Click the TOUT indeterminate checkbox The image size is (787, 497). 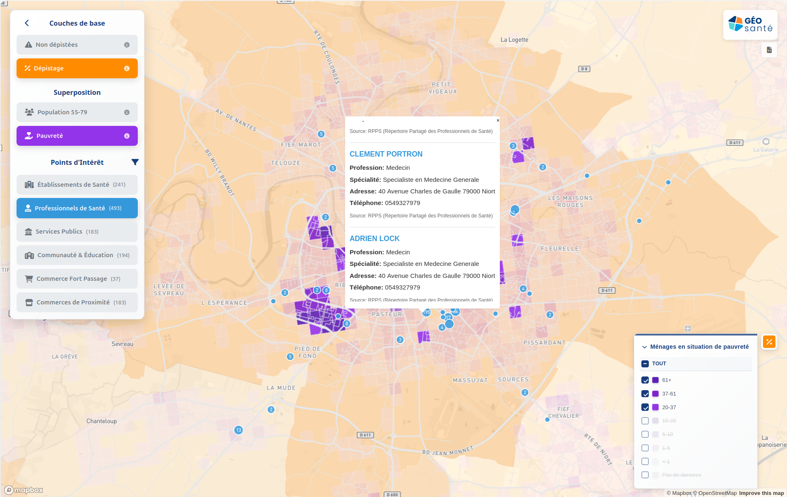click(645, 363)
